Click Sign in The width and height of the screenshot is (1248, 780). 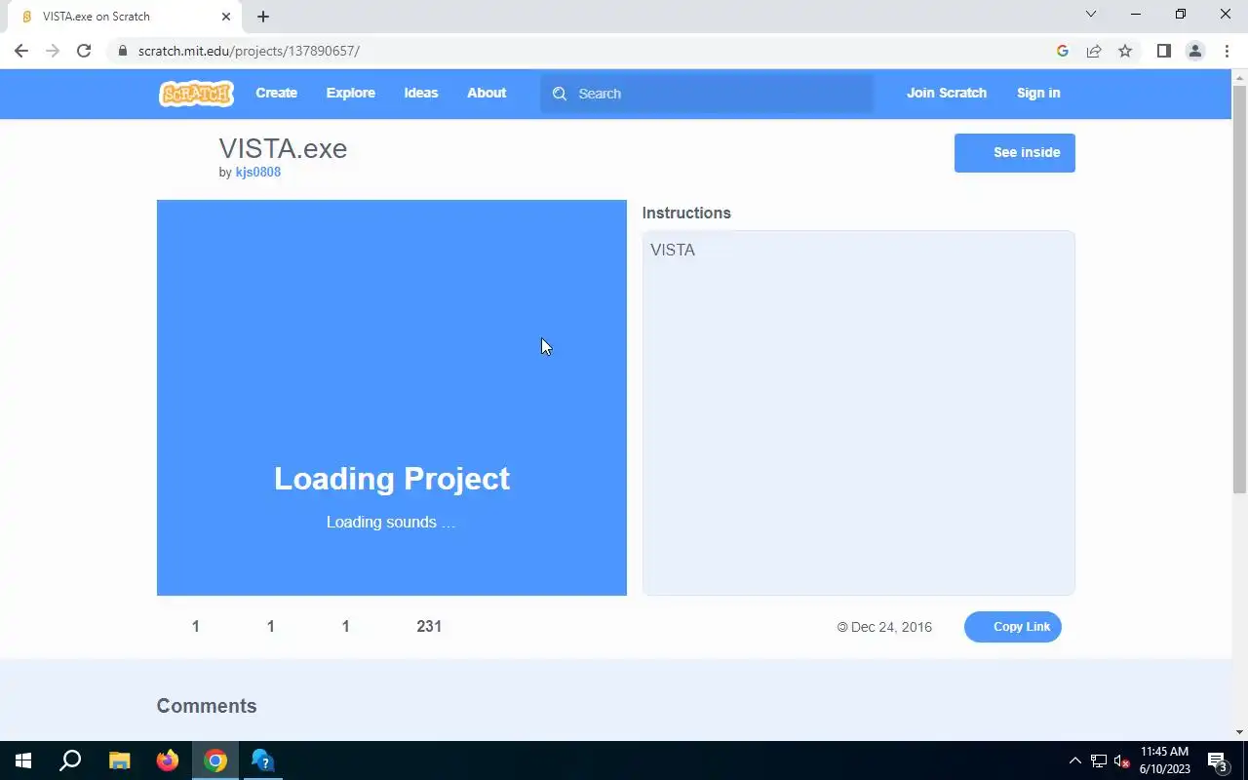tap(1038, 94)
